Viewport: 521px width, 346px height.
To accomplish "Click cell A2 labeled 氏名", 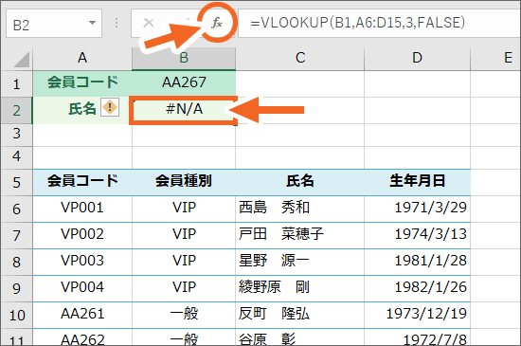I will point(82,110).
